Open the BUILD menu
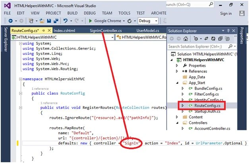Image resolution: width=249 pixels, height=163 pixels. tap(72, 13)
